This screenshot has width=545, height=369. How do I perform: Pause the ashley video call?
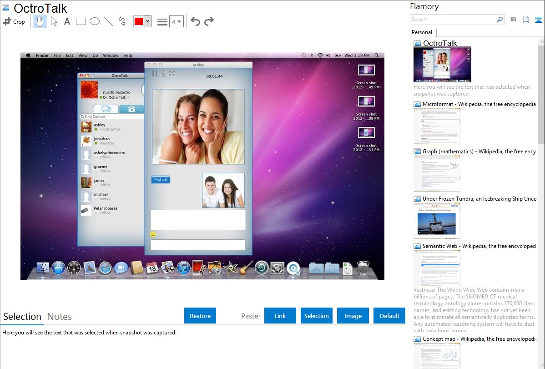coord(155,73)
